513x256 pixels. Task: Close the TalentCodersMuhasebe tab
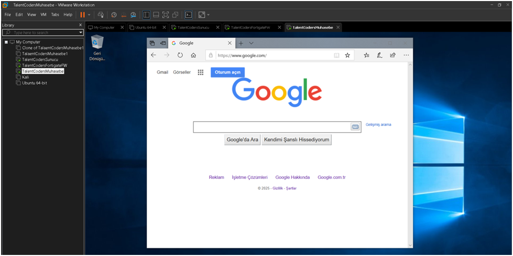tap(338, 27)
